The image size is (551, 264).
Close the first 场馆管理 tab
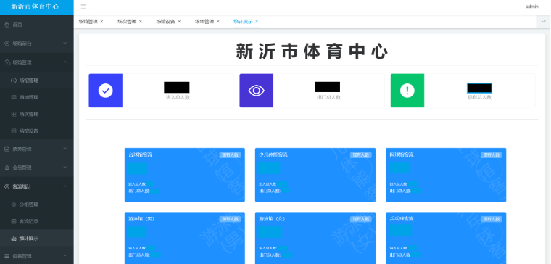[101, 22]
